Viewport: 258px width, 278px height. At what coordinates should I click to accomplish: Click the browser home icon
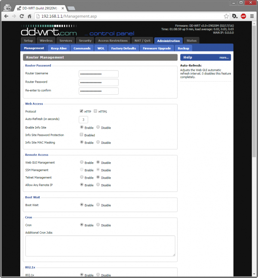(x=30, y=16)
